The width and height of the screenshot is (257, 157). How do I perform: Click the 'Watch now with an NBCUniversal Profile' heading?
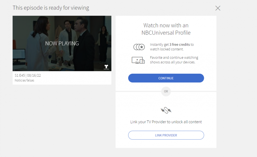tap(166, 29)
